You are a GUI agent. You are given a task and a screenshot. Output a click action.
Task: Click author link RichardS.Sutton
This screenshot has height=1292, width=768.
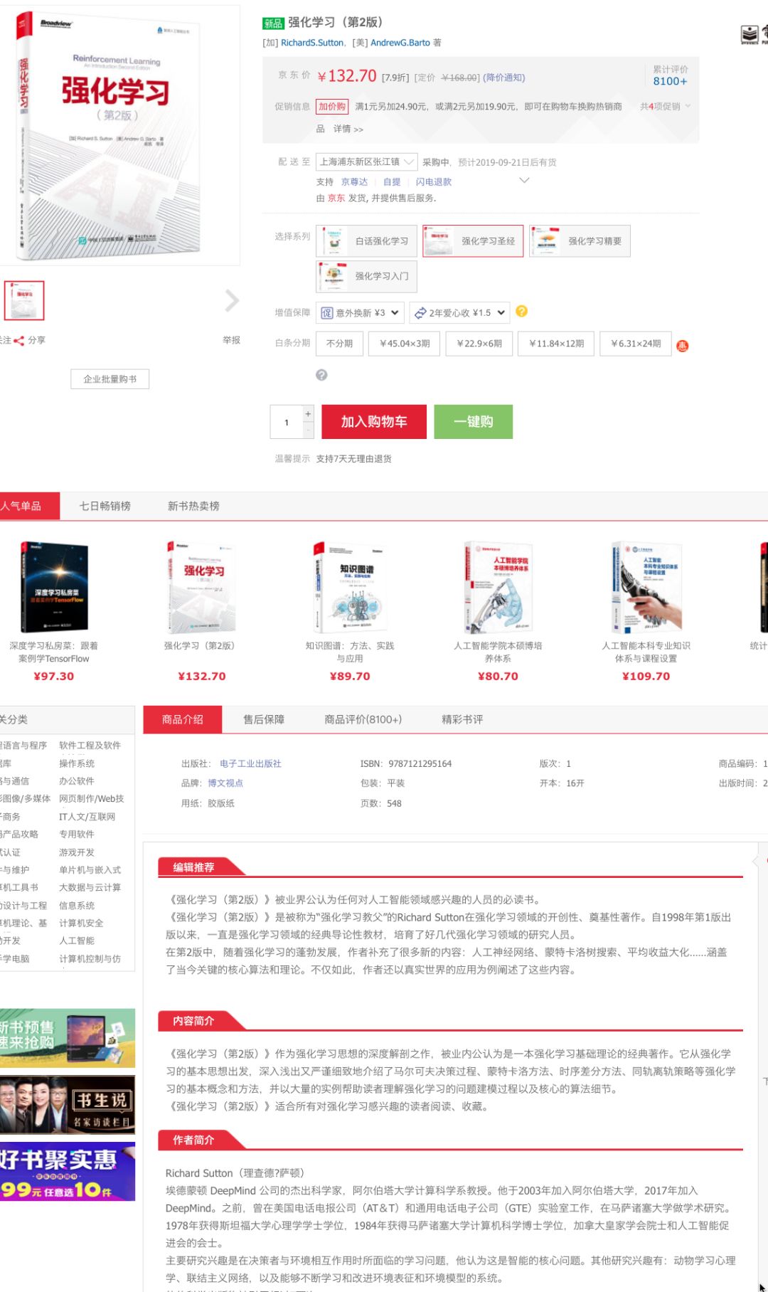point(312,43)
